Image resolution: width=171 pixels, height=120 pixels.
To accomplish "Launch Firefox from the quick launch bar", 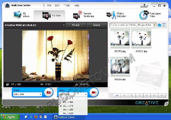I will [x=36, y=117].
